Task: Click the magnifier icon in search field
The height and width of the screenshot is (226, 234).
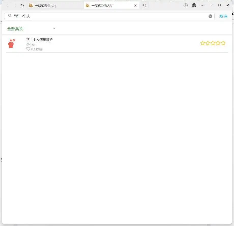Action: pos(10,16)
